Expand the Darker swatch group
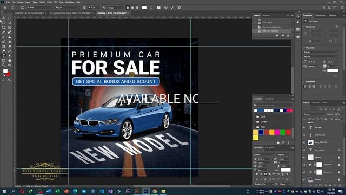346x195 pixels. pyautogui.click(x=255, y=122)
